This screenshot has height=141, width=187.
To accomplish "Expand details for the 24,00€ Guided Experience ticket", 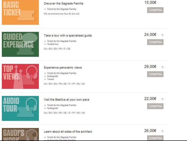I will pos(162,35).
